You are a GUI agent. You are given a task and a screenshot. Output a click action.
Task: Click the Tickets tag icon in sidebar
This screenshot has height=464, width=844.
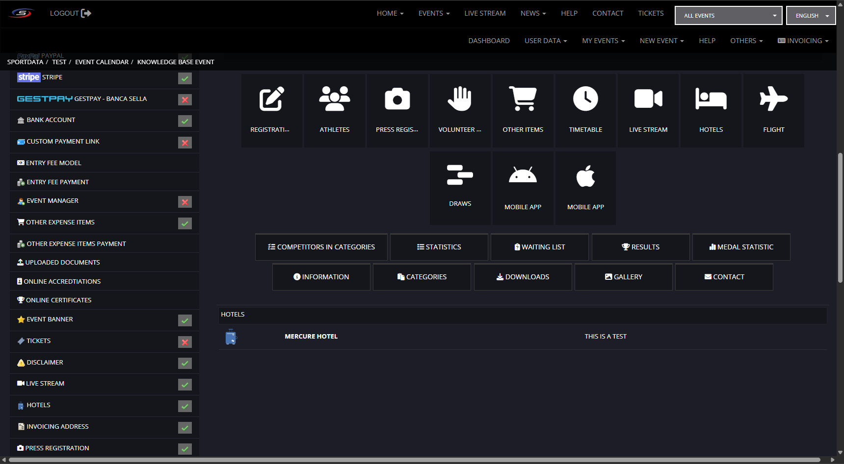pyautogui.click(x=21, y=341)
